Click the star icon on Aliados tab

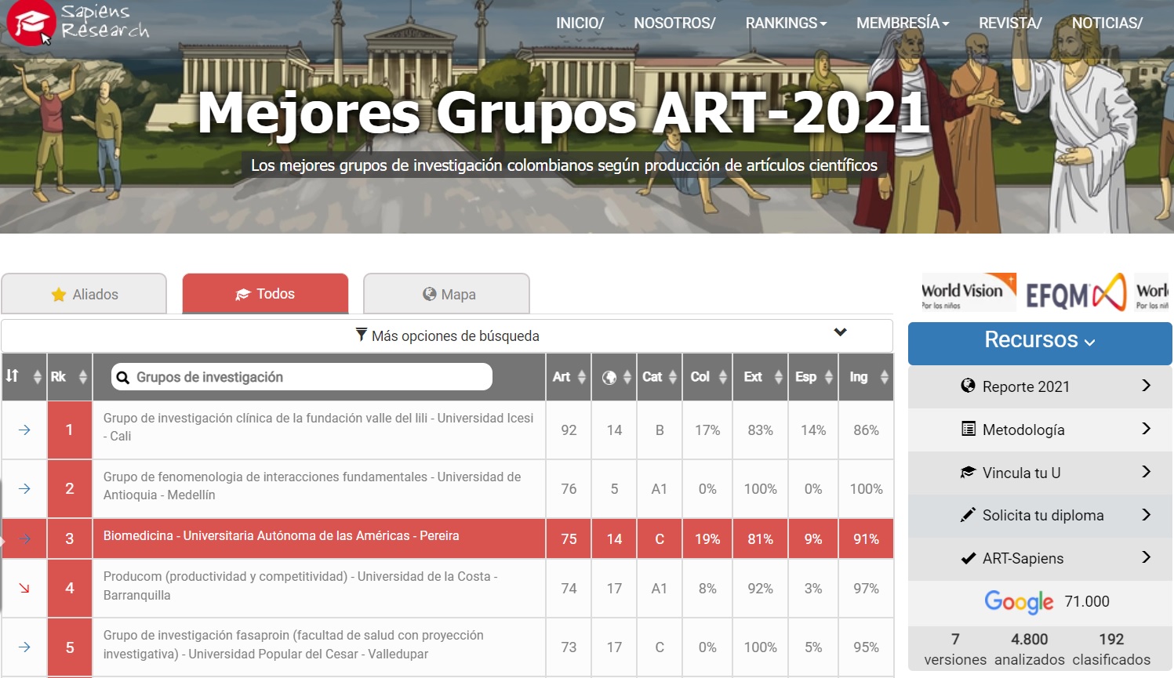pos(59,295)
